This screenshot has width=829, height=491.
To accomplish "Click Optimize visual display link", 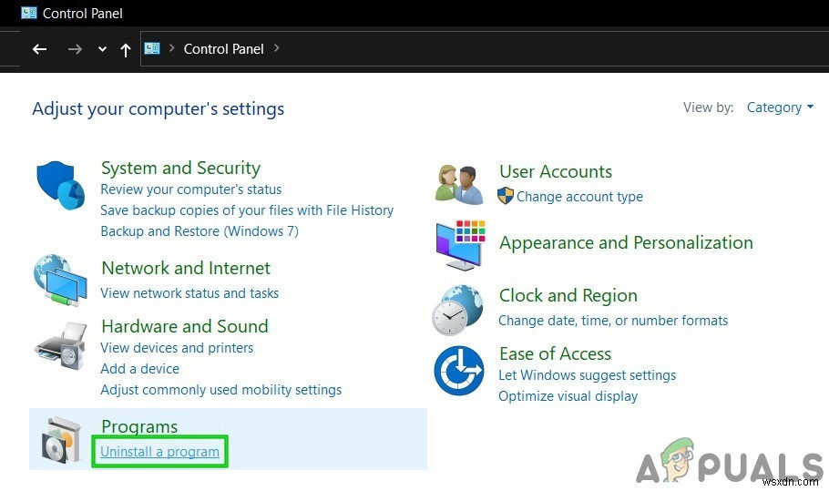I will click(x=568, y=396).
